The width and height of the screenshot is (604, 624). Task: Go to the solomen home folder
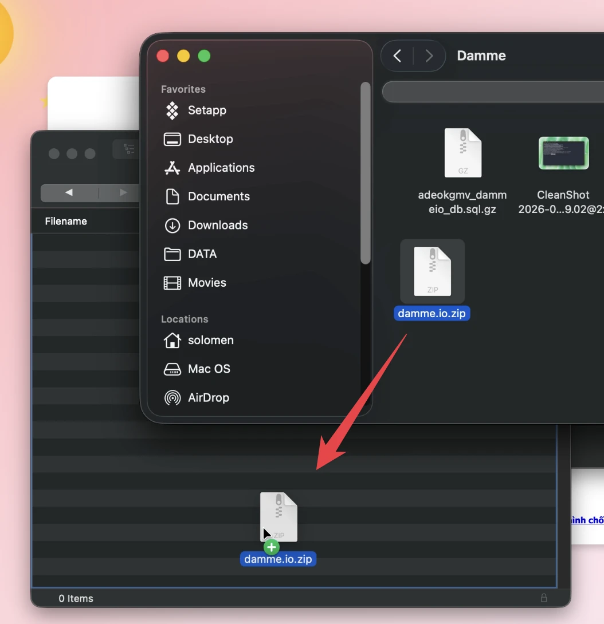tap(199, 340)
